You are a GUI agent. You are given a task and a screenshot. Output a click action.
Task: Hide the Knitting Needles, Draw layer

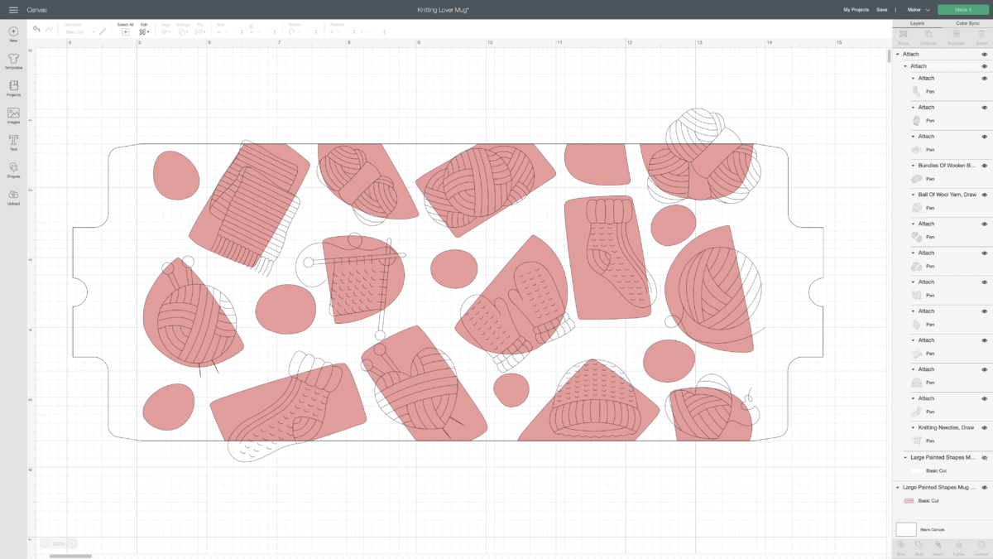tap(985, 427)
